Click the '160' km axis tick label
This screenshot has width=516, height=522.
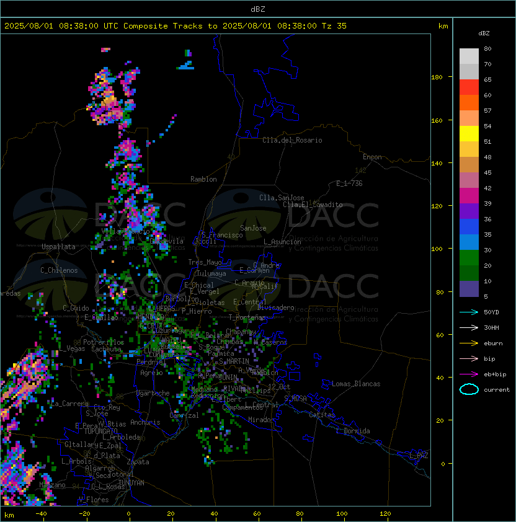(437, 120)
